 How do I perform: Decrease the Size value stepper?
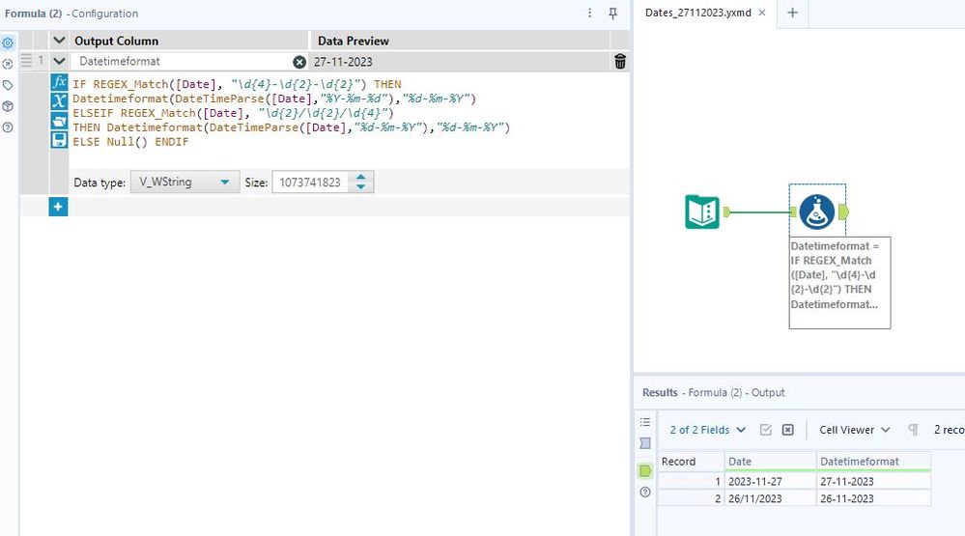tap(361, 186)
